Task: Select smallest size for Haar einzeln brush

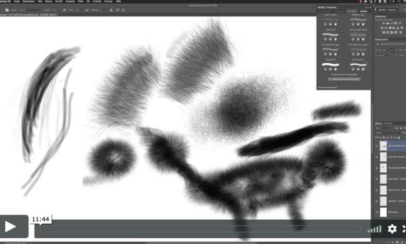Action: 325,24
